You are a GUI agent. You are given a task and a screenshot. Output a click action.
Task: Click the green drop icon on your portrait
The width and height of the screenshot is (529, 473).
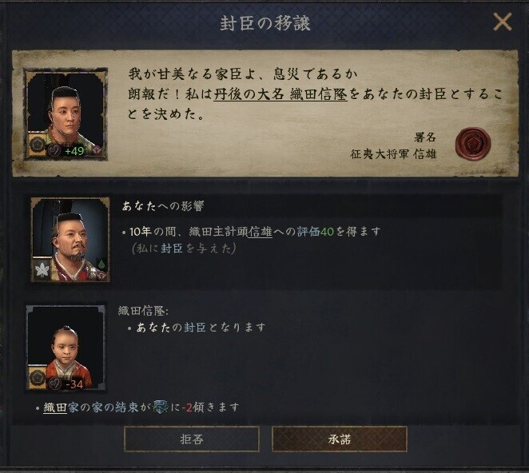click(x=101, y=263)
